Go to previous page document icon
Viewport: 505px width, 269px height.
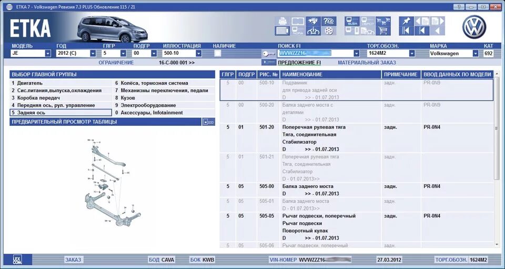422,21
